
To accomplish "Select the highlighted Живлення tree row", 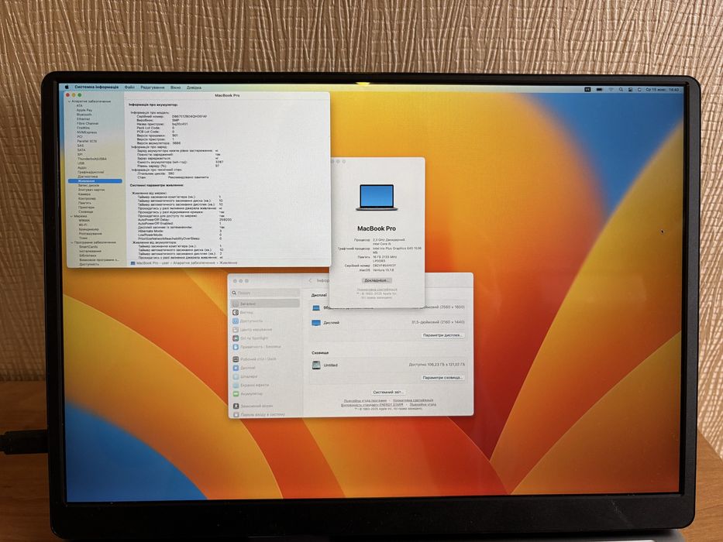I will click(95, 181).
